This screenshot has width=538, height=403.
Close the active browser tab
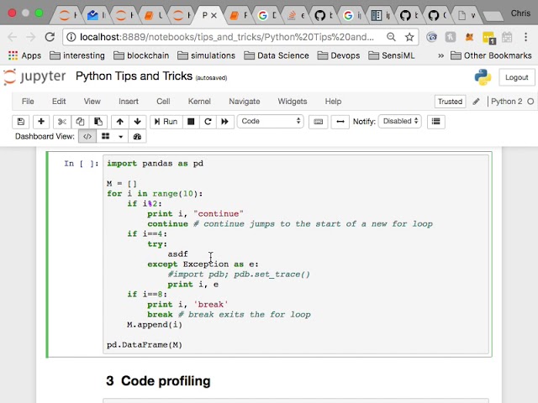(214, 15)
